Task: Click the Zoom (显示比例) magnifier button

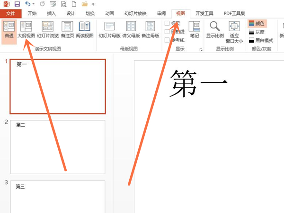Action: coord(215,30)
